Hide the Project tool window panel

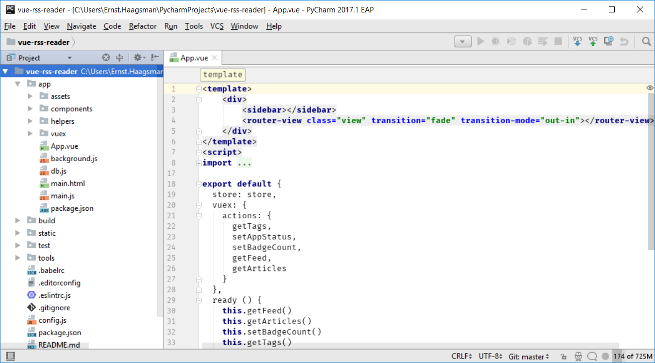155,58
